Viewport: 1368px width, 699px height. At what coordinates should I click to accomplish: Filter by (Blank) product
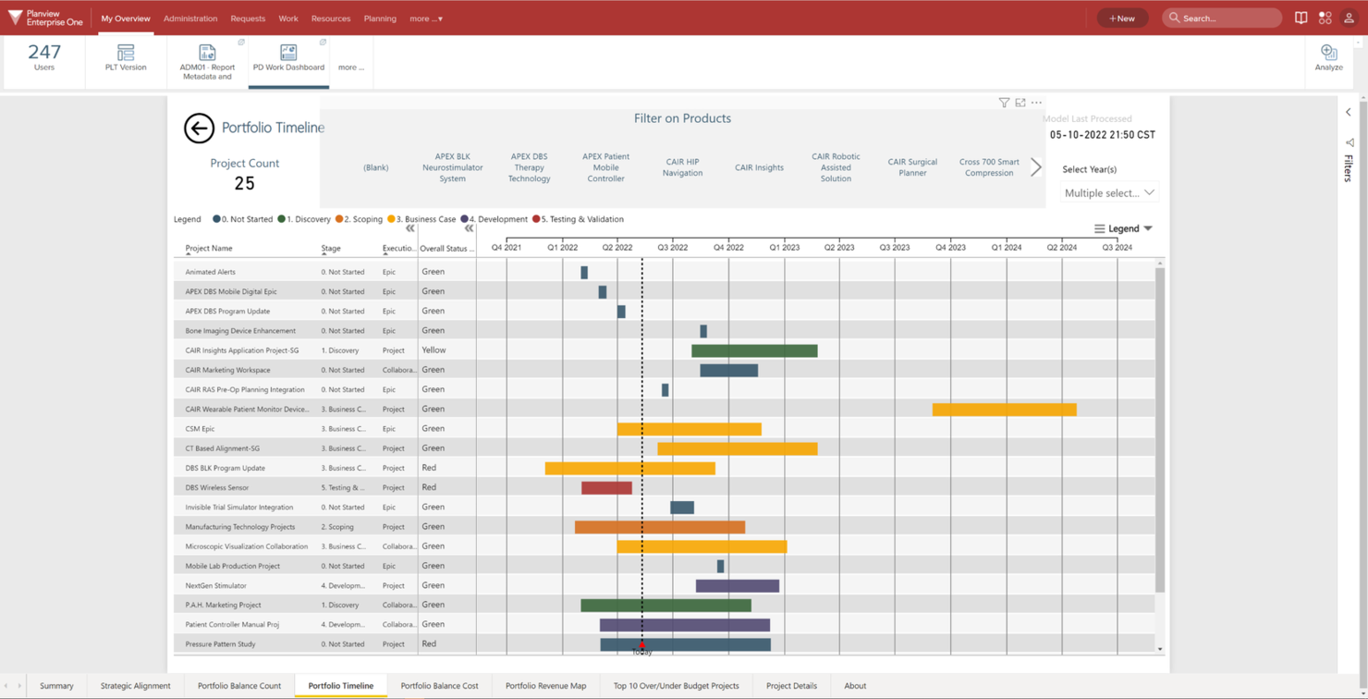tap(376, 167)
